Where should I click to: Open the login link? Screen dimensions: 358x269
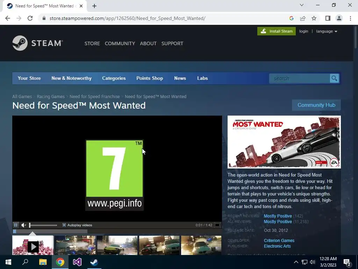304,31
